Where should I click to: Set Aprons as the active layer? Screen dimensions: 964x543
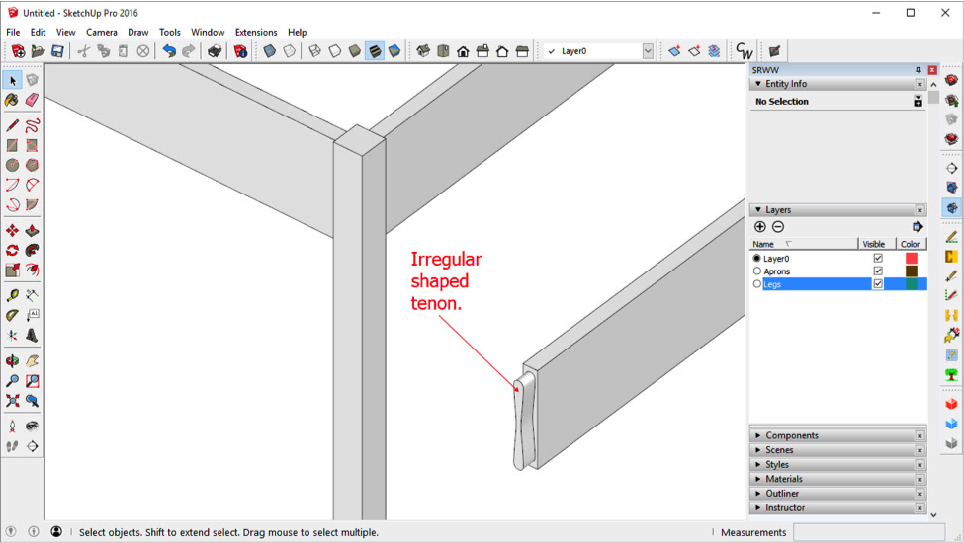pos(757,271)
